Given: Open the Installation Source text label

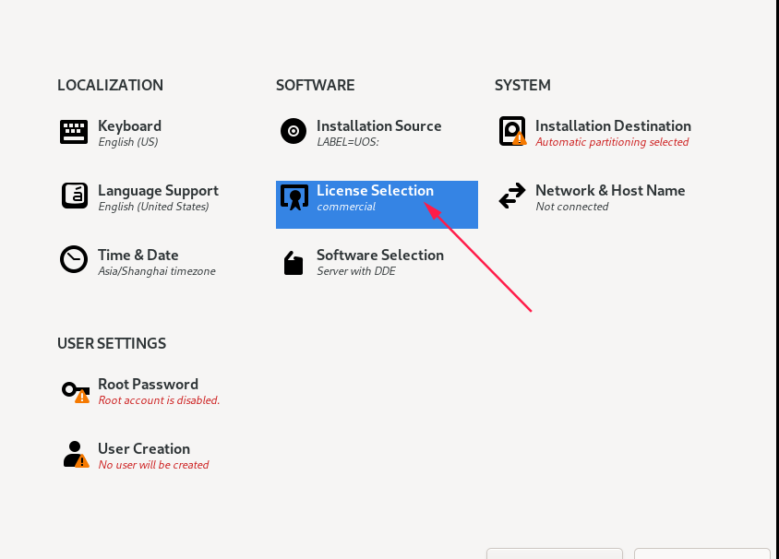Looking at the screenshot, I should click(378, 126).
